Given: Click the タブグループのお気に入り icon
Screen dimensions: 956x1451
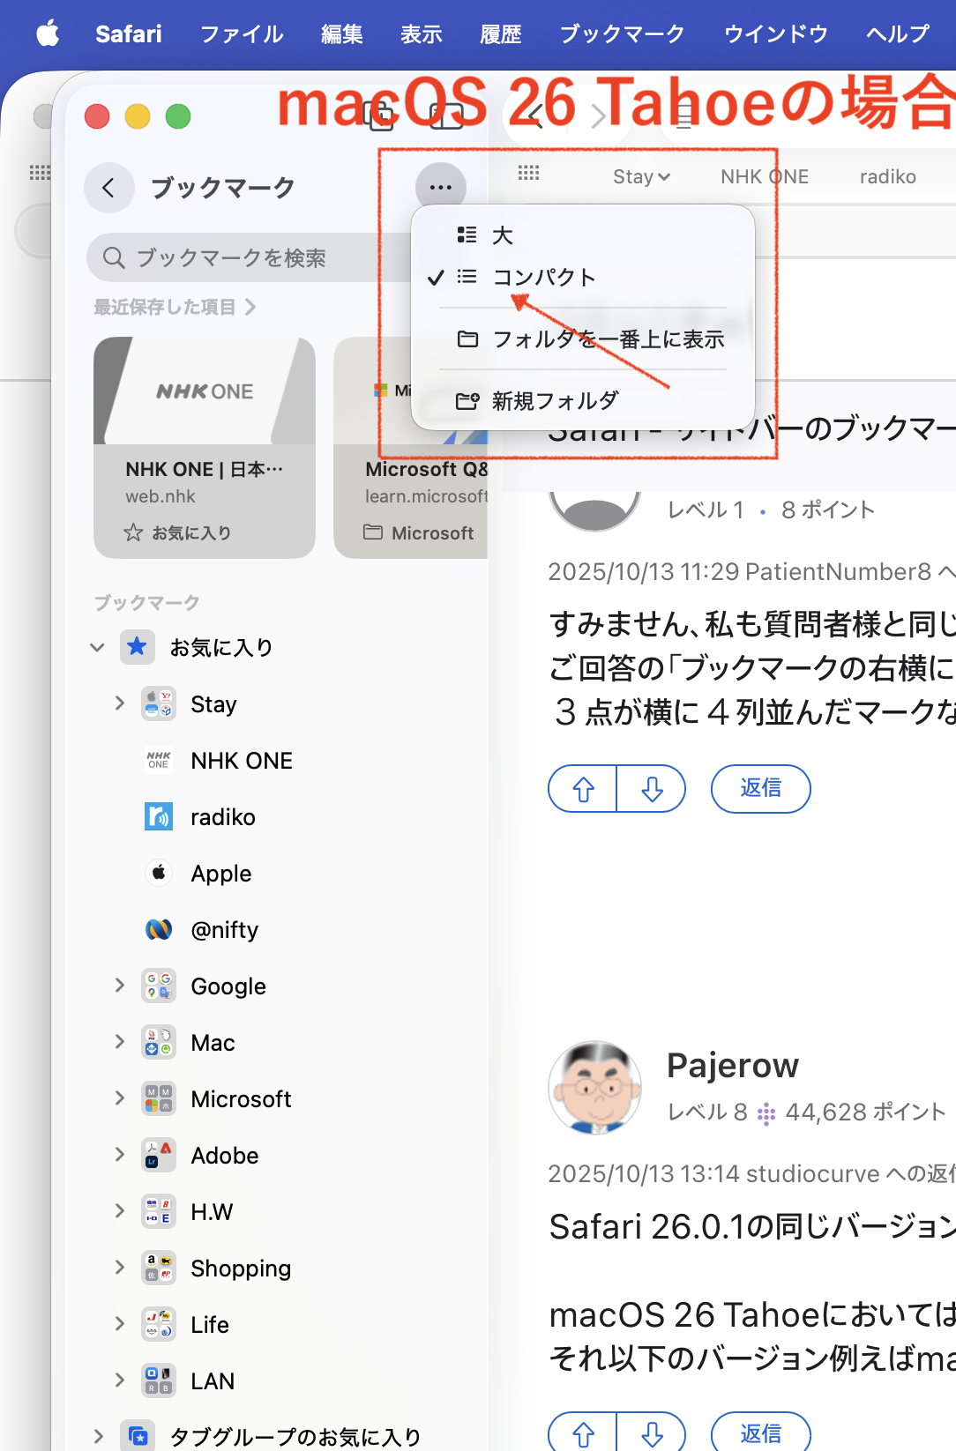Looking at the screenshot, I should pos(138,1437).
